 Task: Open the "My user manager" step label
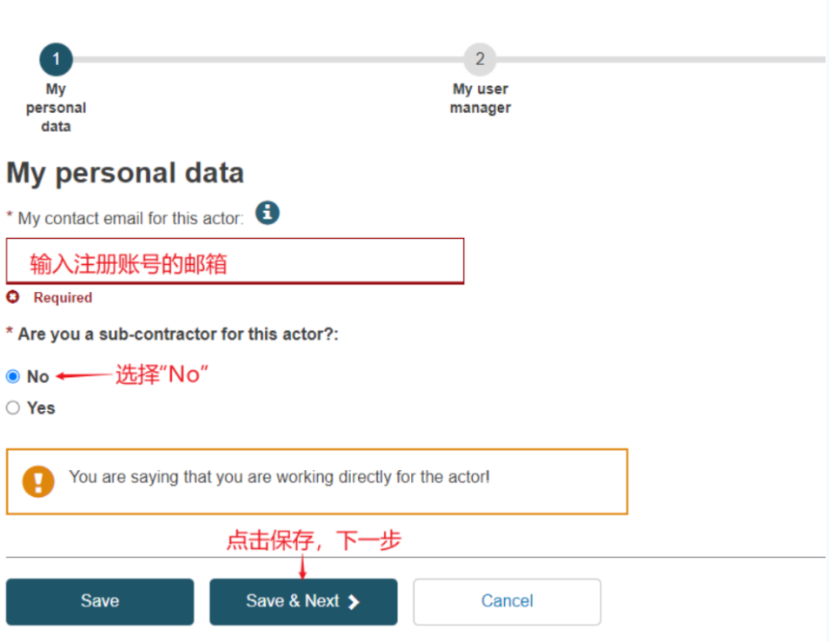(x=480, y=98)
